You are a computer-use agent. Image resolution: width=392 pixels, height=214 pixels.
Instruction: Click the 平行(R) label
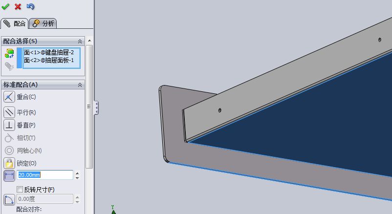pos(26,112)
